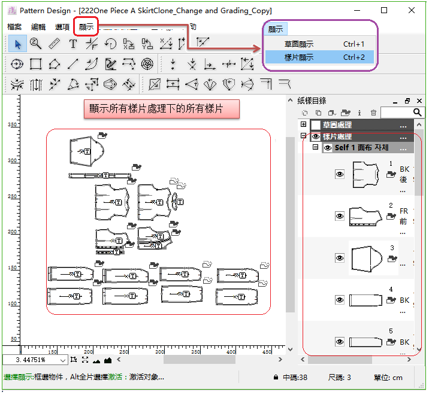Click the trash icon in pattern directory
Screen dimensions: 429x395
373,113
